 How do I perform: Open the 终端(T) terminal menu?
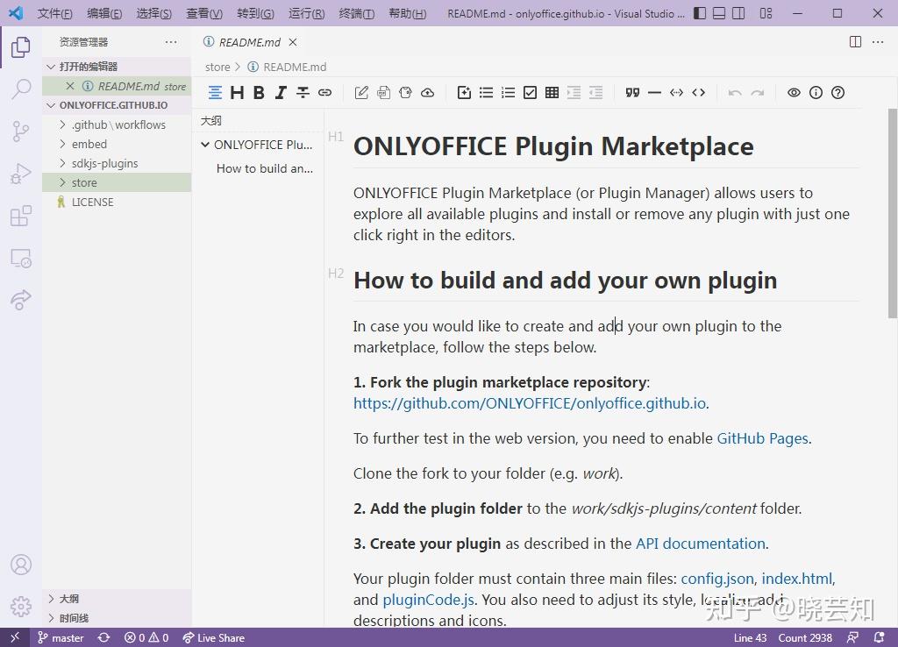[x=356, y=13]
